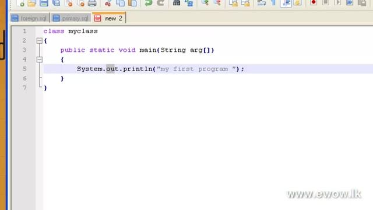Click the "class" keyword on line 1

pyautogui.click(x=54, y=31)
